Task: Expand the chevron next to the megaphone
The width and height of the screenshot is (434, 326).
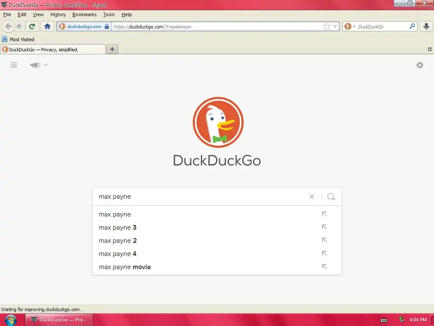Action: [x=46, y=65]
